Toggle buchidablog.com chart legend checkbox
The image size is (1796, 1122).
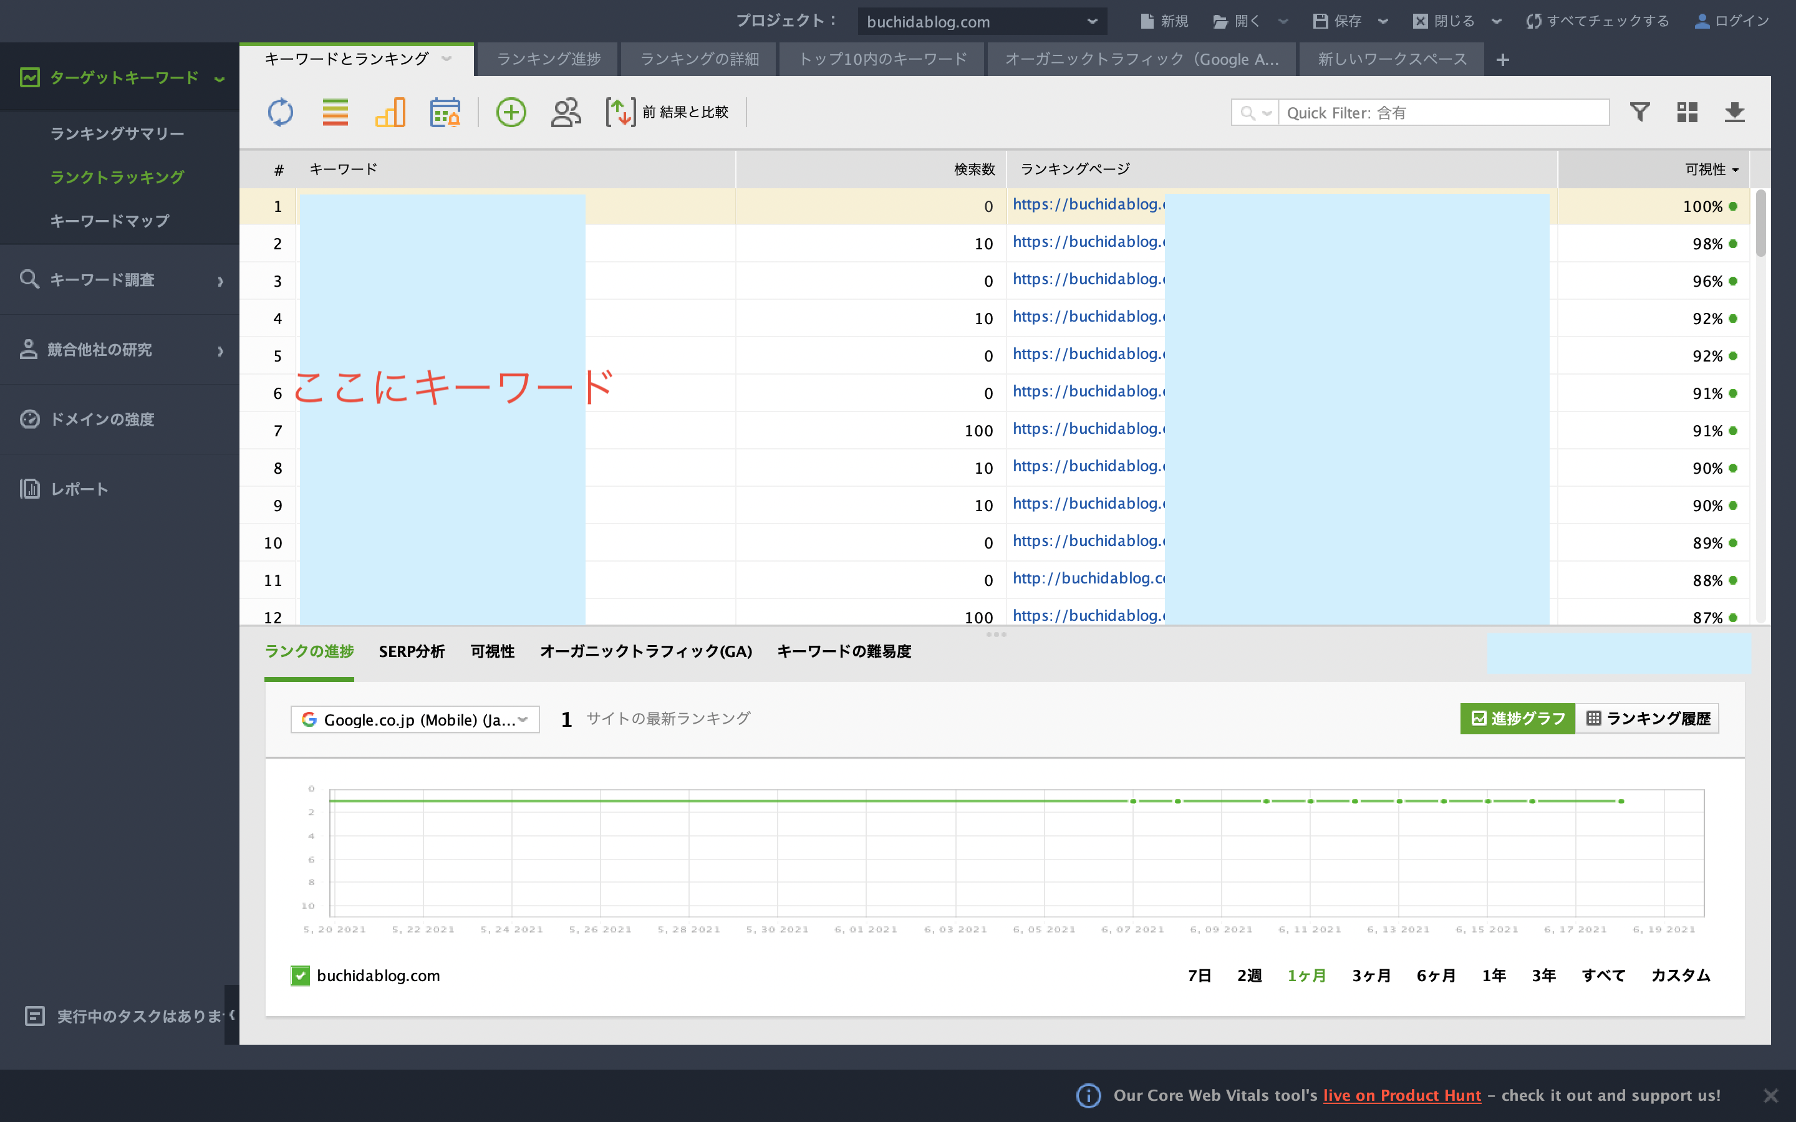(x=300, y=975)
